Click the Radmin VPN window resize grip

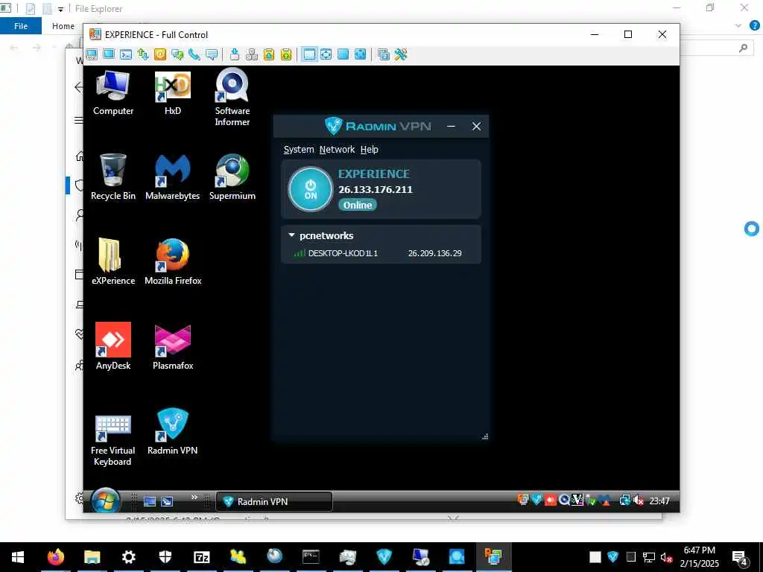point(485,436)
